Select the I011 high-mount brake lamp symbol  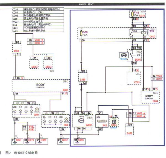(101, 120)
